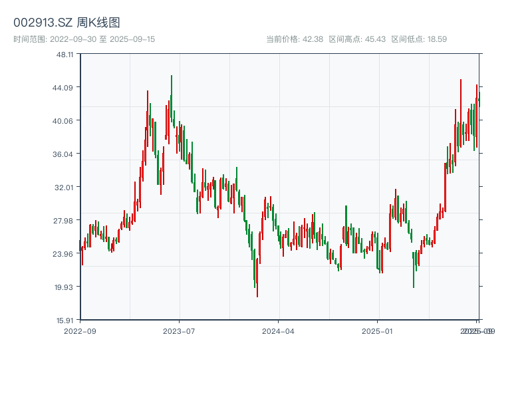The image size is (532, 399).
Task: Click the 32.01 y-axis label
Action: (64, 188)
